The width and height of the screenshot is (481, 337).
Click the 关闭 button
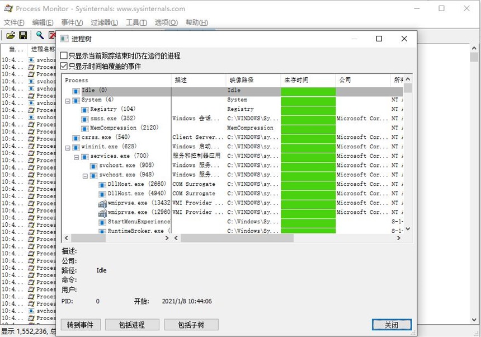pos(392,325)
